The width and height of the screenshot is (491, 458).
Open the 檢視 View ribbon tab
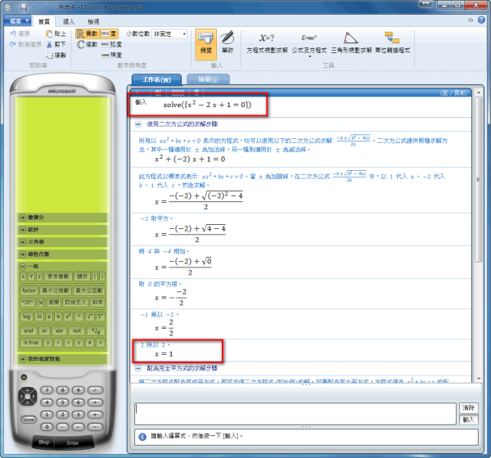93,21
